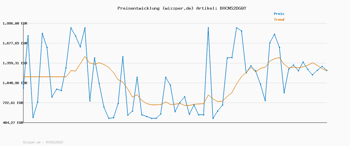
Task: Click the chart title Preisentwicklung text
Action: click(138, 8)
